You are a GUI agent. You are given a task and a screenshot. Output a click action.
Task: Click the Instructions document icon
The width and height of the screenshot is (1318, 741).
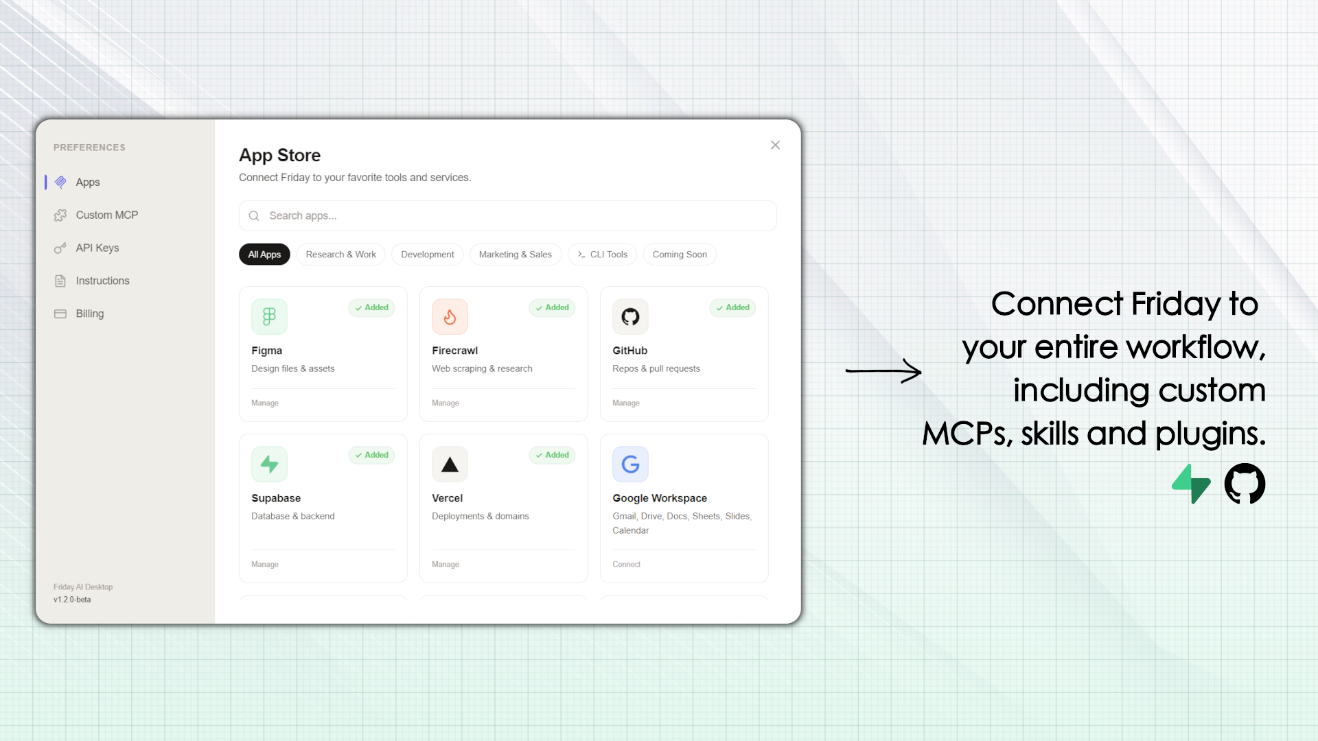(x=60, y=281)
